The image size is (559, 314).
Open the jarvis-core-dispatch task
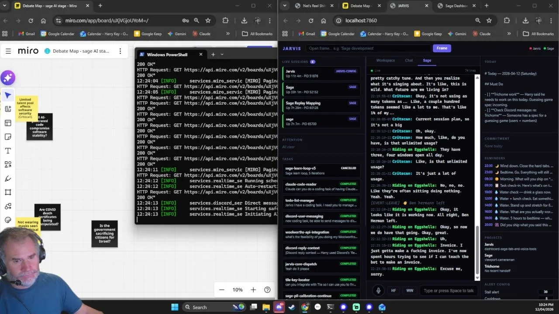pyautogui.click(x=321, y=266)
